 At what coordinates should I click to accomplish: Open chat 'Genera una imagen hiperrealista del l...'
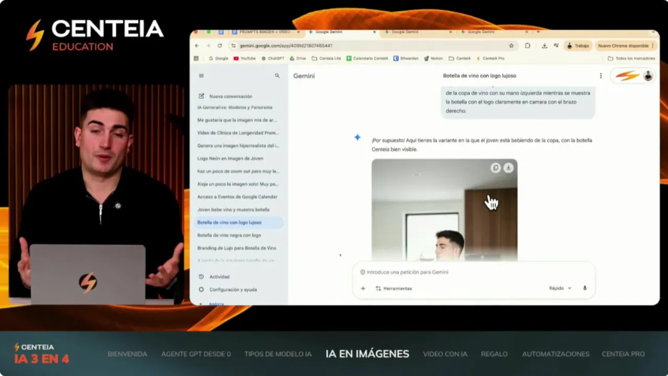point(238,145)
